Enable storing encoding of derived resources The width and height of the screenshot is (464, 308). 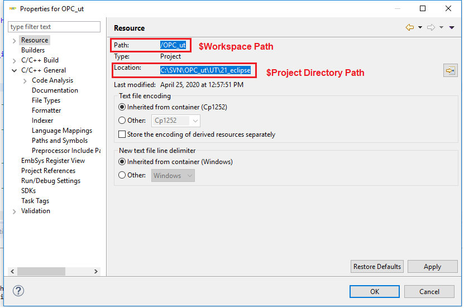click(x=122, y=134)
